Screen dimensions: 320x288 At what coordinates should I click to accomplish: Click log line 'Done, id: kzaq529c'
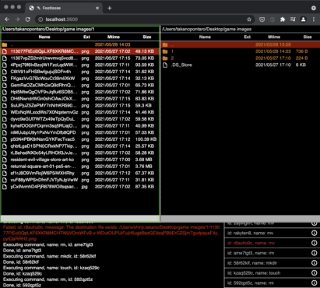tap(23, 274)
